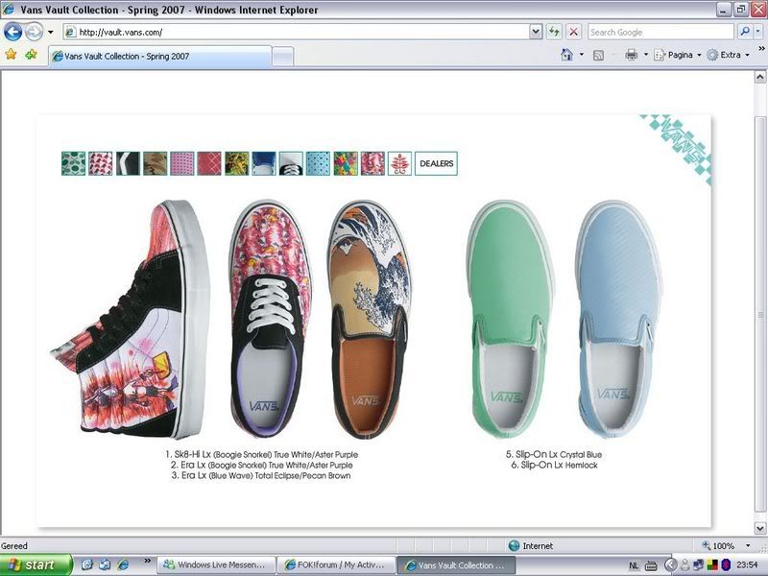Click the Print icon
This screenshot has height=576, width=768.
pyautogui.click(x=632, y=55)
